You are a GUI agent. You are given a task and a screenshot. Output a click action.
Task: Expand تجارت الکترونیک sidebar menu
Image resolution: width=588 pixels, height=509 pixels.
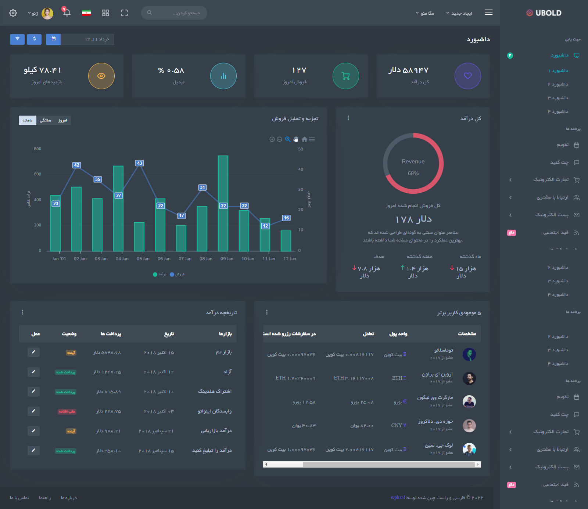point(551,179)
